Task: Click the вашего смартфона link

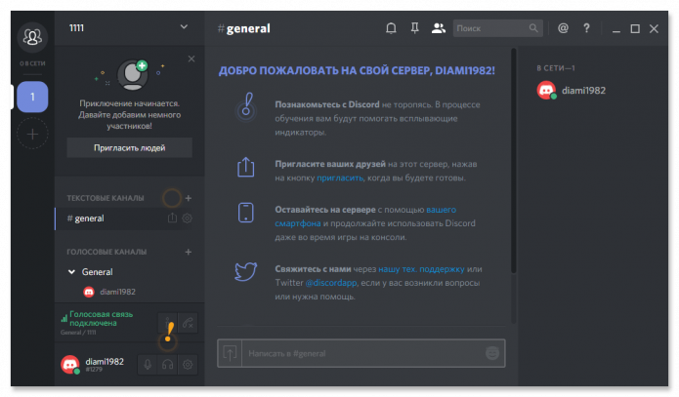Action: coord(365,217)
